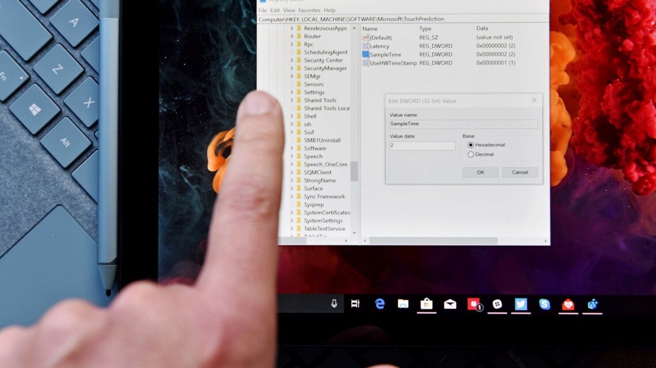Click the Task View taskbar icon
656x368 pixels.
(x=356, y=304)
